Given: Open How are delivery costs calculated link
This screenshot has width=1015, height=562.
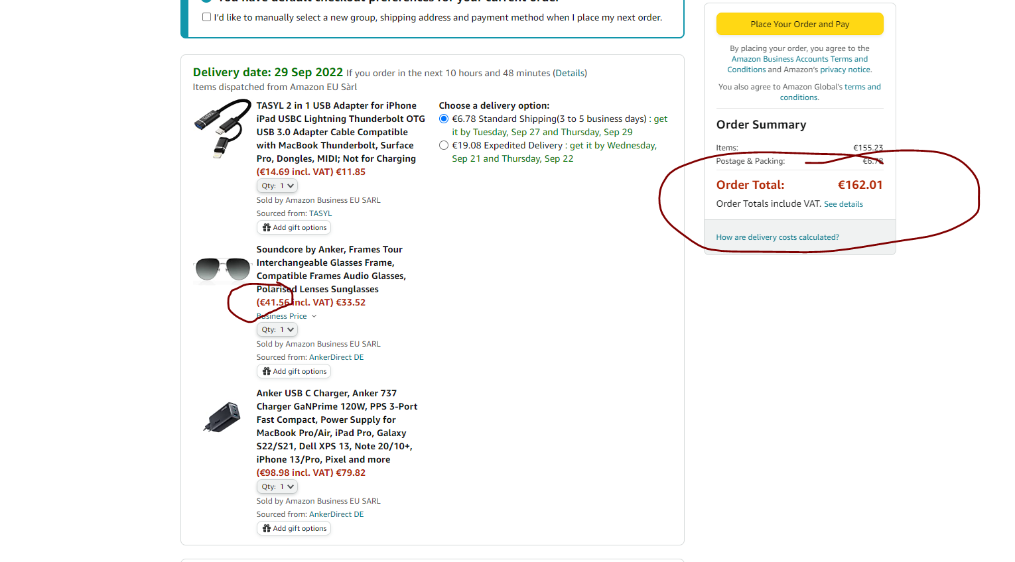Looking at the screenshot, I should pos(778,237).
